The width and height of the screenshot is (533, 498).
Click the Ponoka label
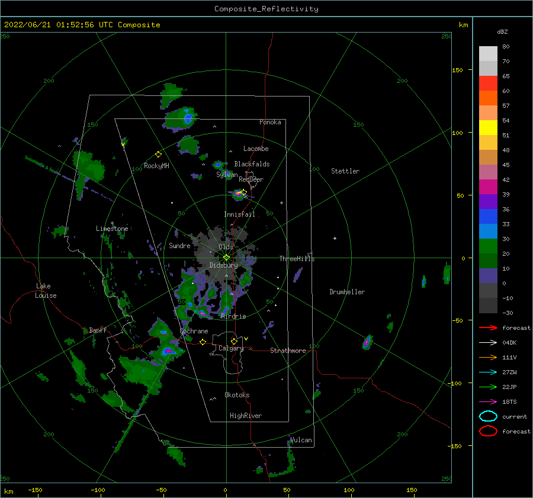click(x=270, y=122)
